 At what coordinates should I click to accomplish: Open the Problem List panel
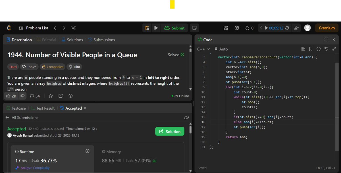tap(34, 28)
